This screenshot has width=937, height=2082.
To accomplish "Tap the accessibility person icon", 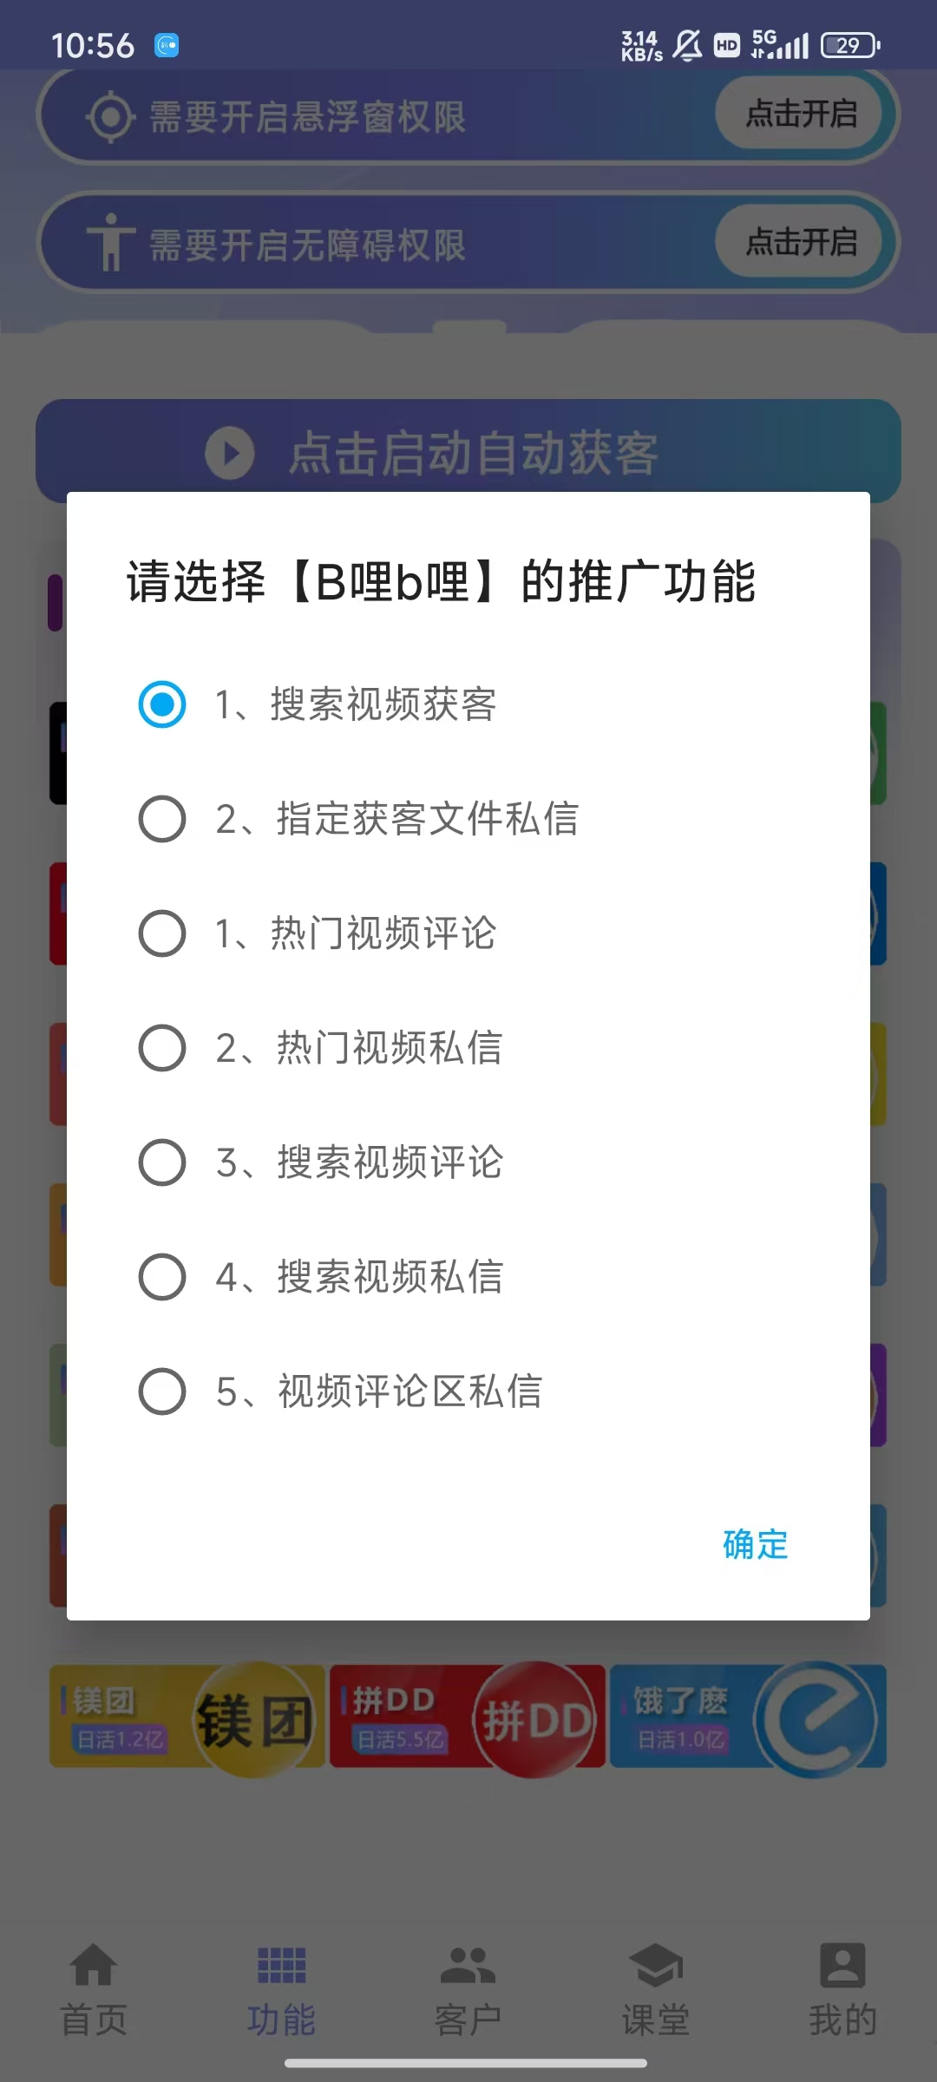I will coord(110,243).
